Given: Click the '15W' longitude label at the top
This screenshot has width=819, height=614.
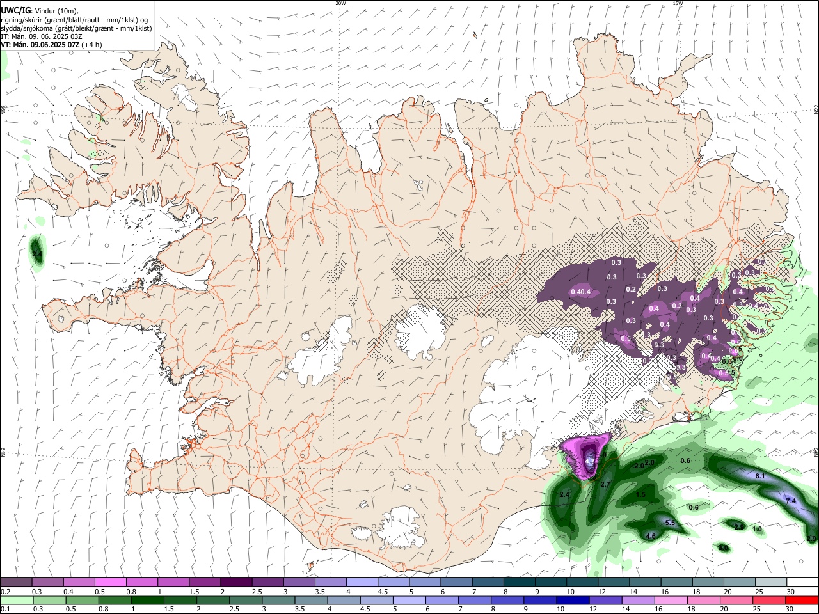Looking at the screenshot, I should pos(678,3).
